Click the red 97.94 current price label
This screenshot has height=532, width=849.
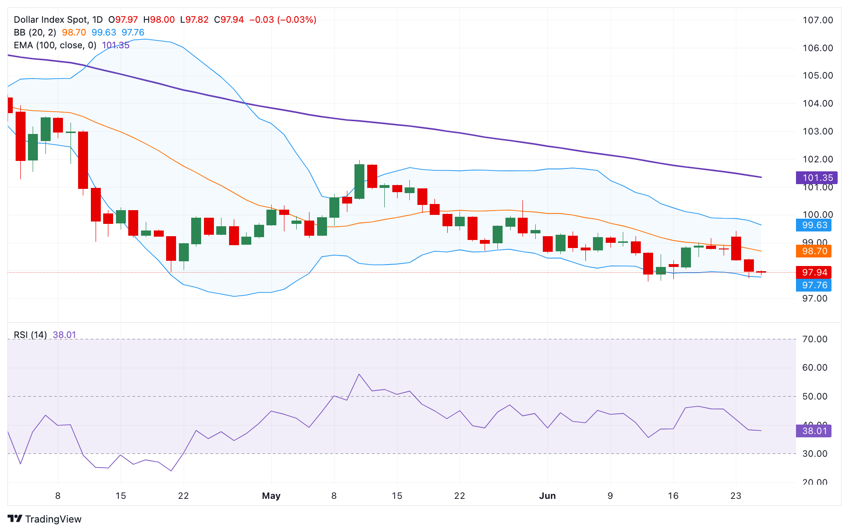[x=814, y=272]
